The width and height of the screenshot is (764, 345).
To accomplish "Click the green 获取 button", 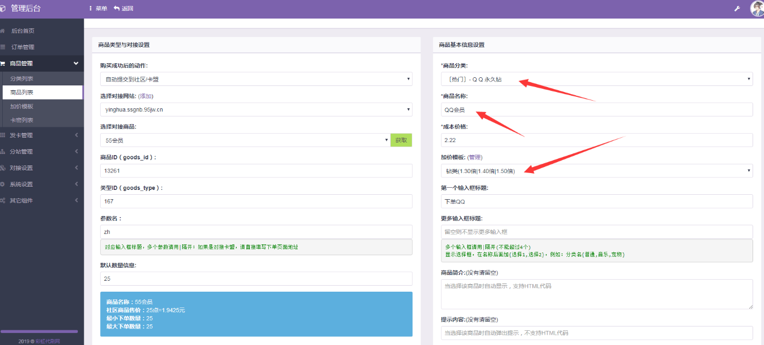I will (401, 140).
